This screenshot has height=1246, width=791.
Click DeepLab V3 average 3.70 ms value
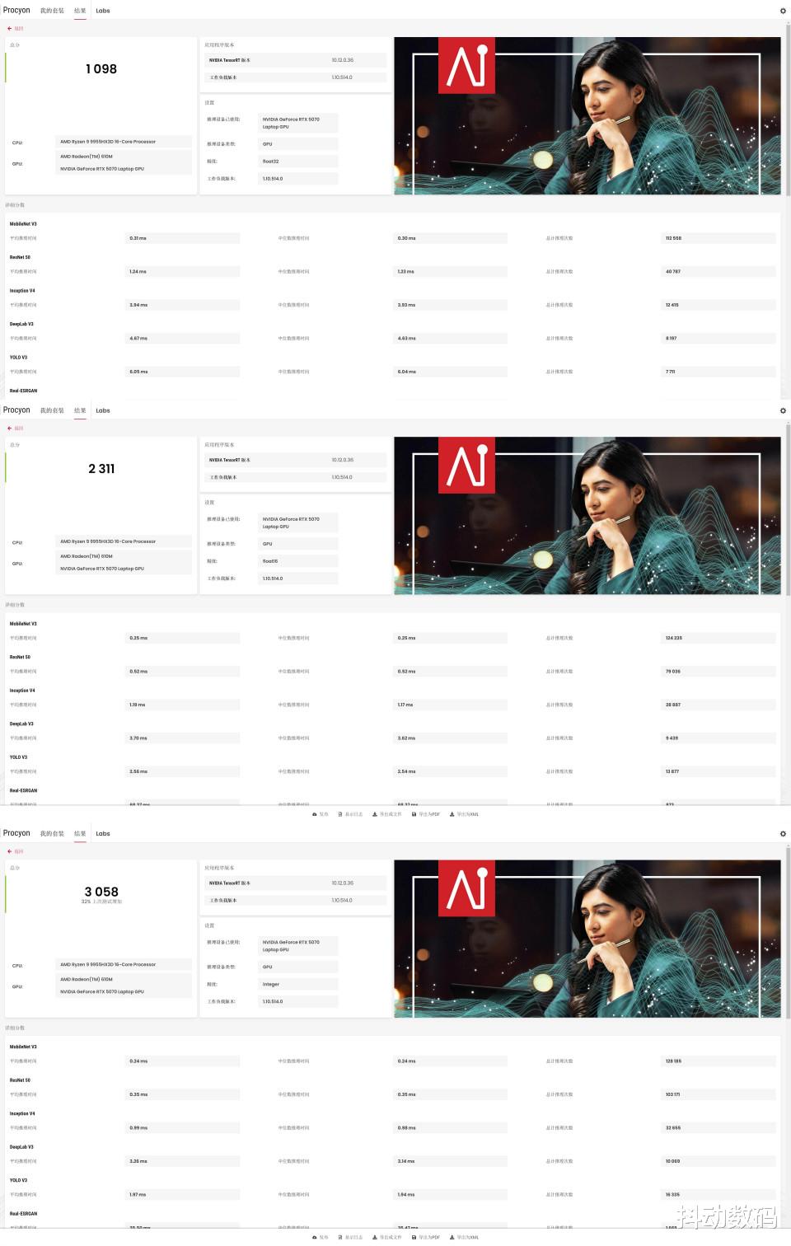(x=183, y=738)
